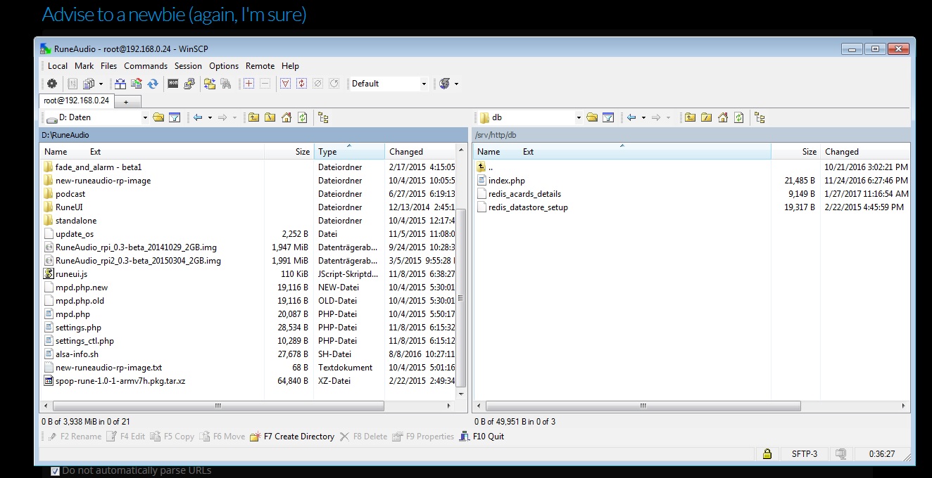Viewport: 932px width, 478px height.
Task: Expand the queue copy icon dropdown arrow
Action: click(x=101, y=84)
